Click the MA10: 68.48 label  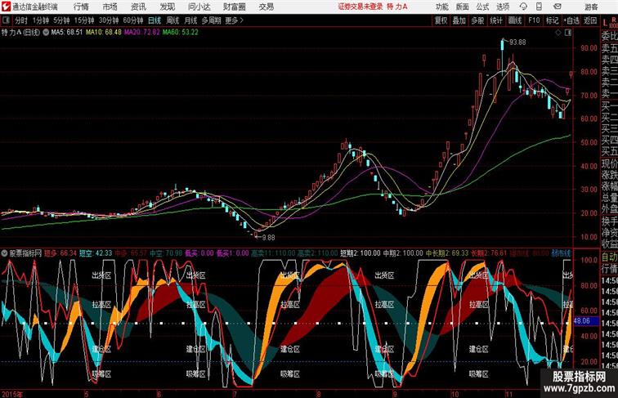tap(104, 33)
